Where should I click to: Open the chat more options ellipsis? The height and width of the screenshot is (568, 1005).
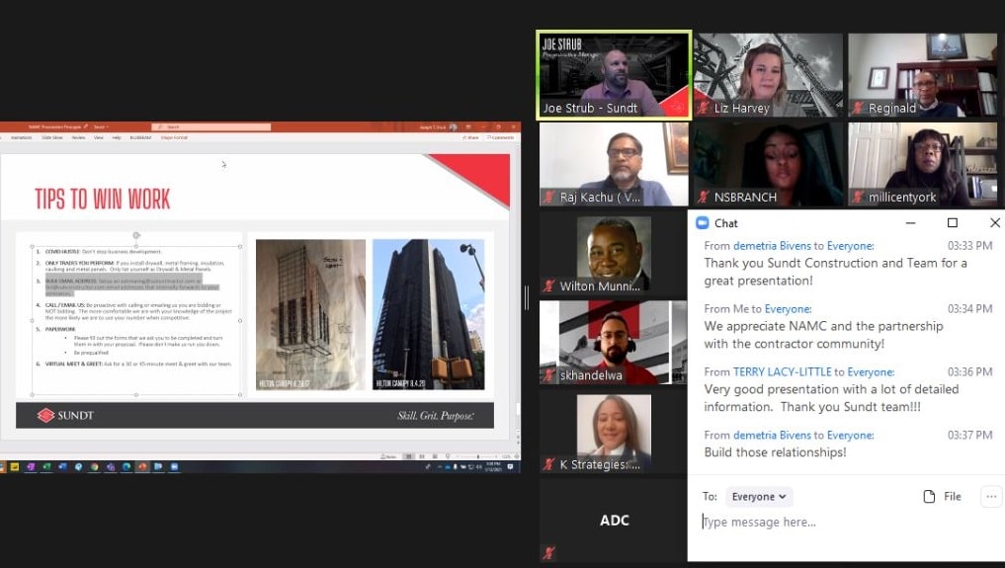pyautogui.click(x=991, y=496)
